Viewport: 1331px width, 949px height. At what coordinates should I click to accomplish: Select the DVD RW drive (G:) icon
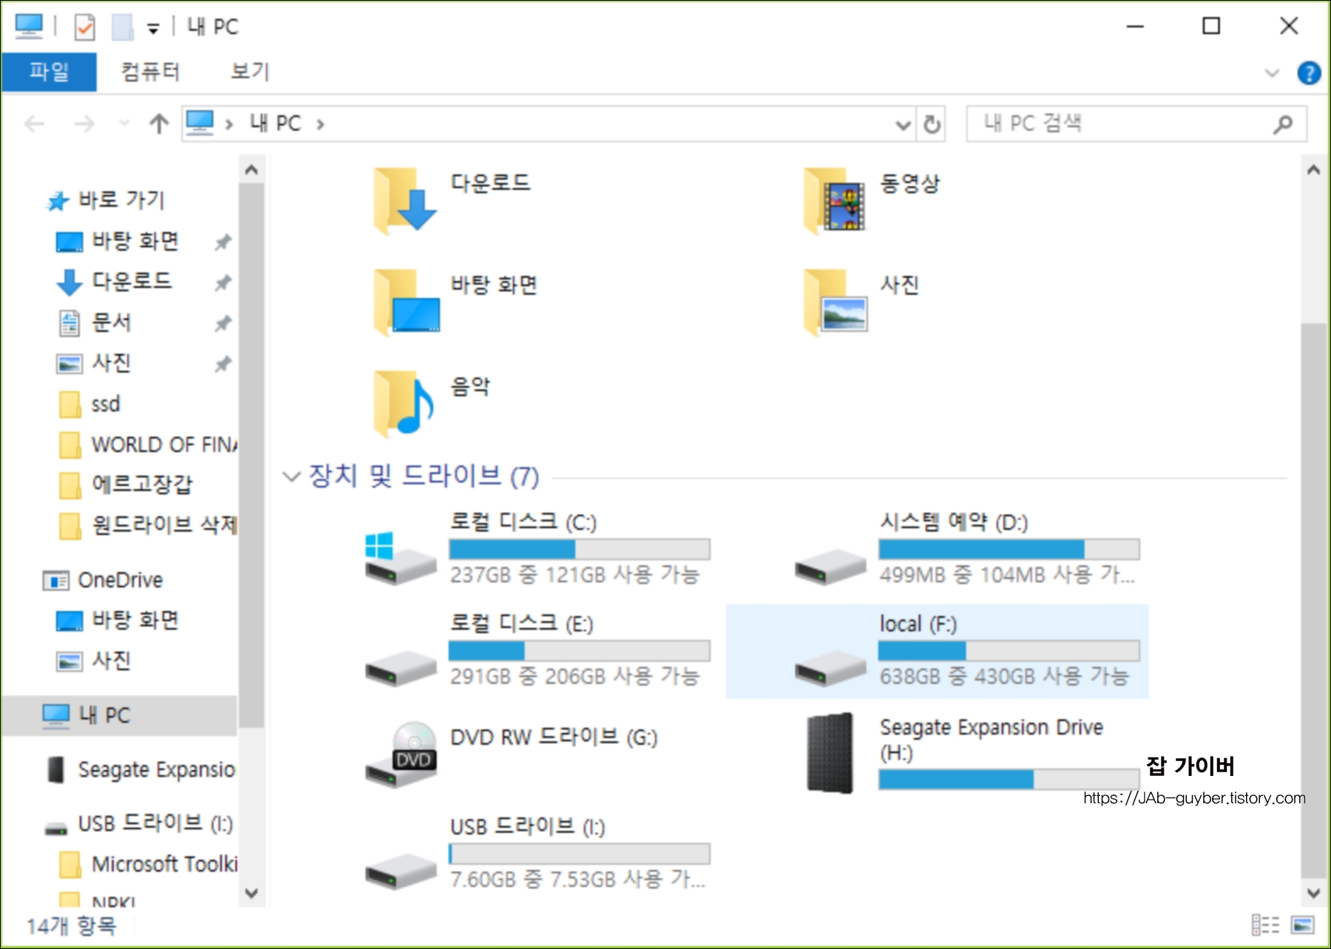402,754
